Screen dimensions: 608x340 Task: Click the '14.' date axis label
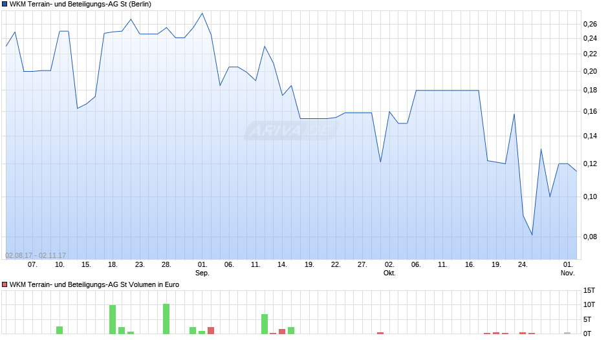(282, 265)
